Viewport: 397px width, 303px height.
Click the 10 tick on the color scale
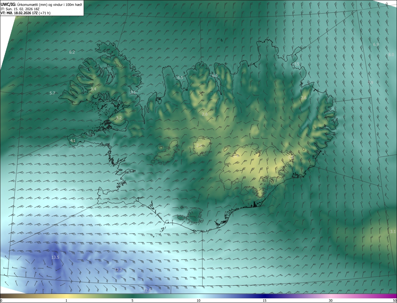tap(198, 301)
